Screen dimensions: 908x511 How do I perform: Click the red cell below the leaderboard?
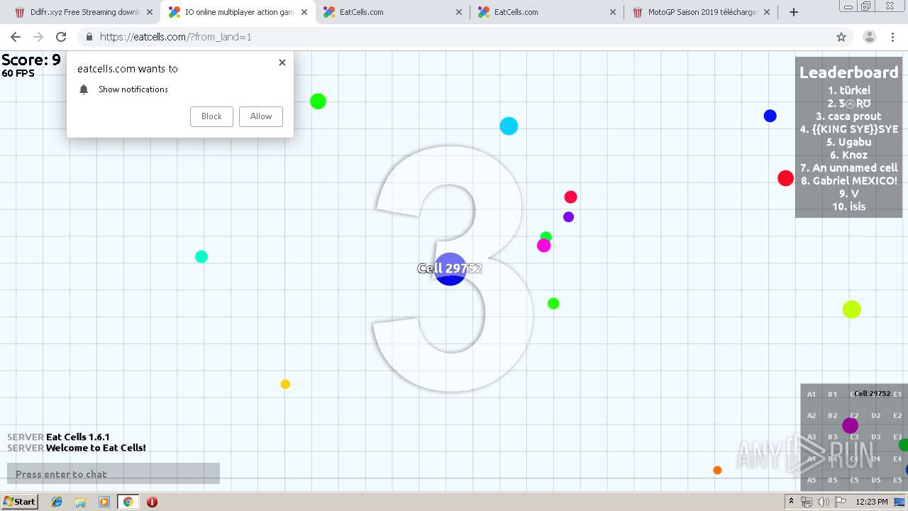click(785, 178)
